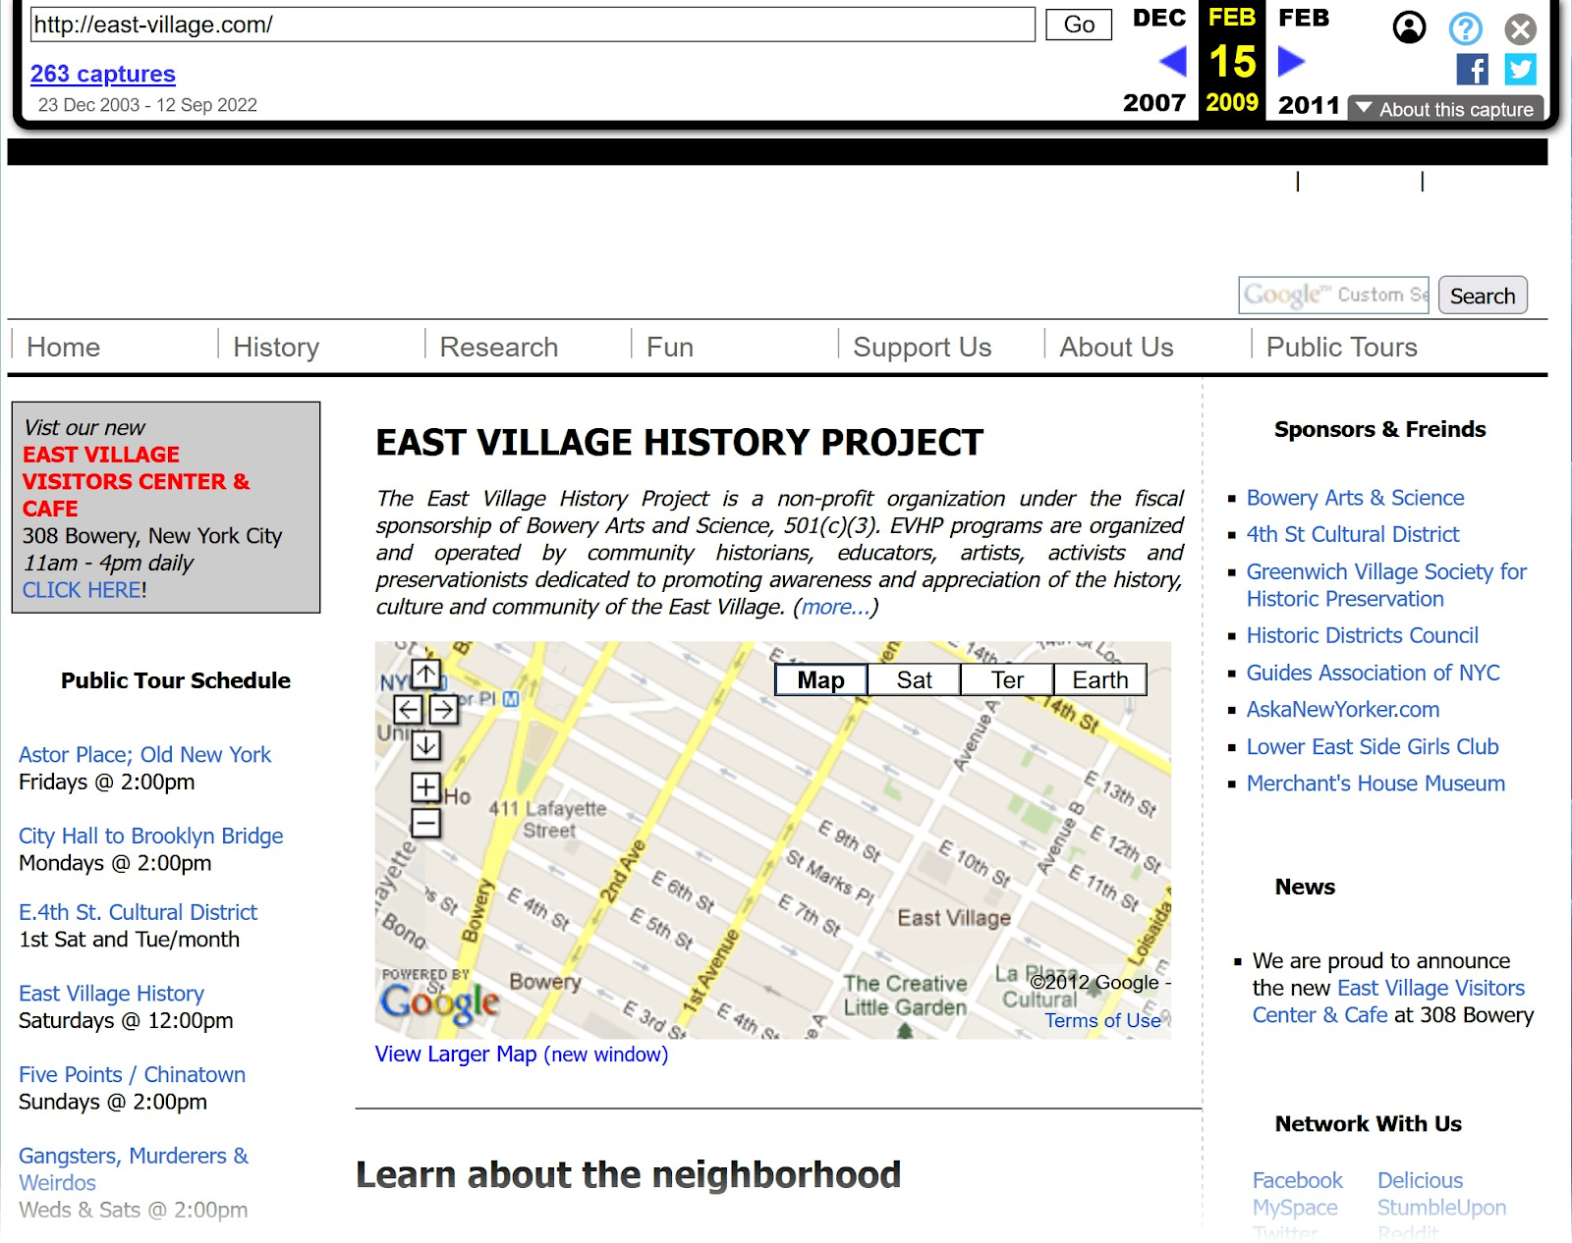Open the History navigation menu
The width and height of the screenshot is (1572, 1243).
[276, 347]
